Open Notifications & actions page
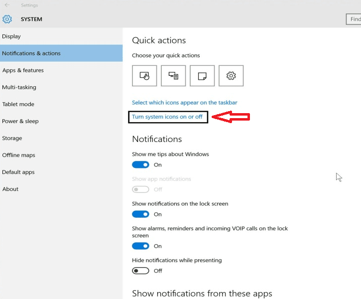The height and width of the screenshot is (299, 361). click(x=61, y=53)
